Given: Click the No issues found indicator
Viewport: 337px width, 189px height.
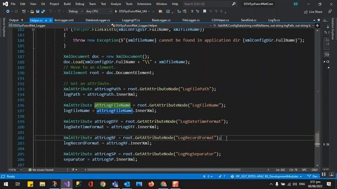Looking at the screenshot, I should point(41,170).
